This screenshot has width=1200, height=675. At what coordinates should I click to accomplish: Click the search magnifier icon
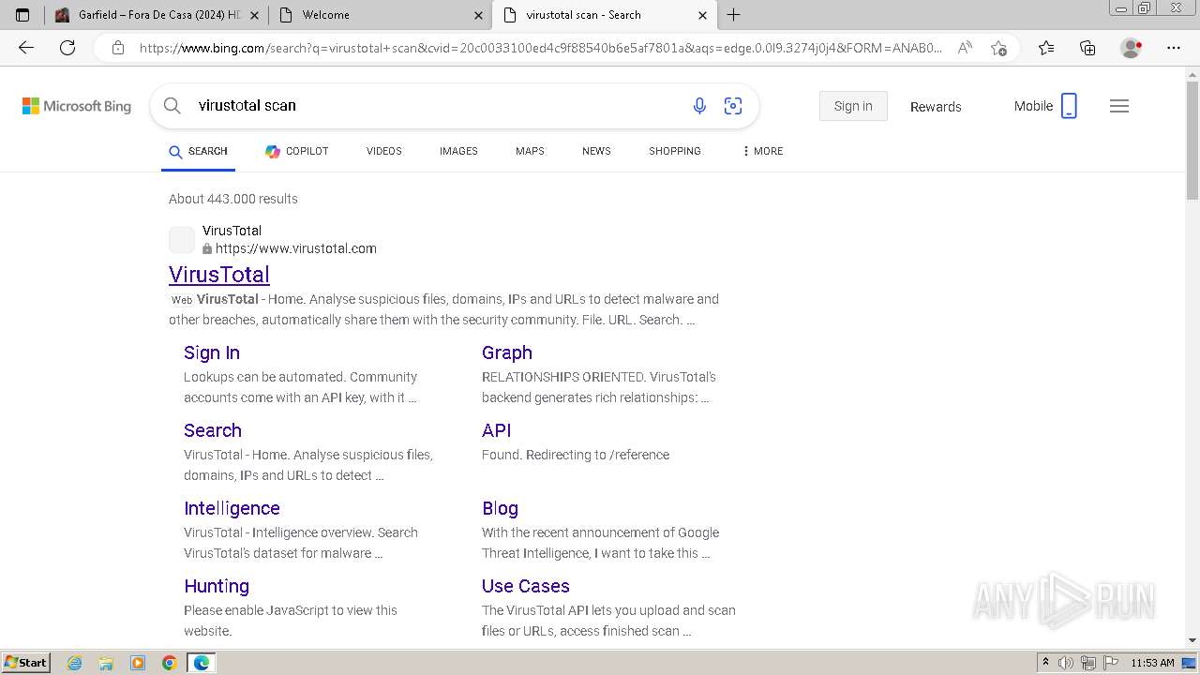[x=172, y=106]
